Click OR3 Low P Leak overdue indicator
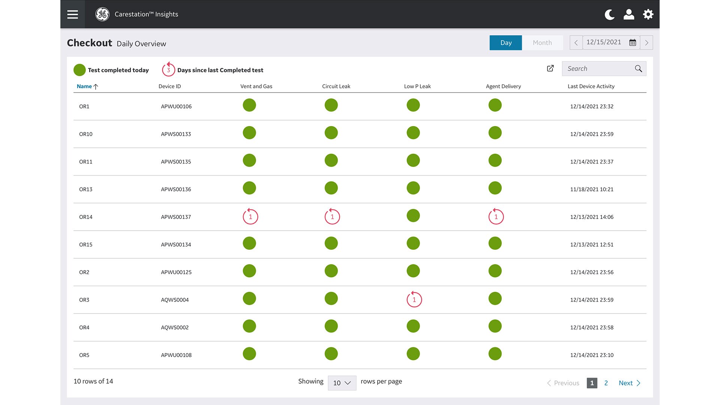This screenshot has width=720, height=405. click(414, 300)
